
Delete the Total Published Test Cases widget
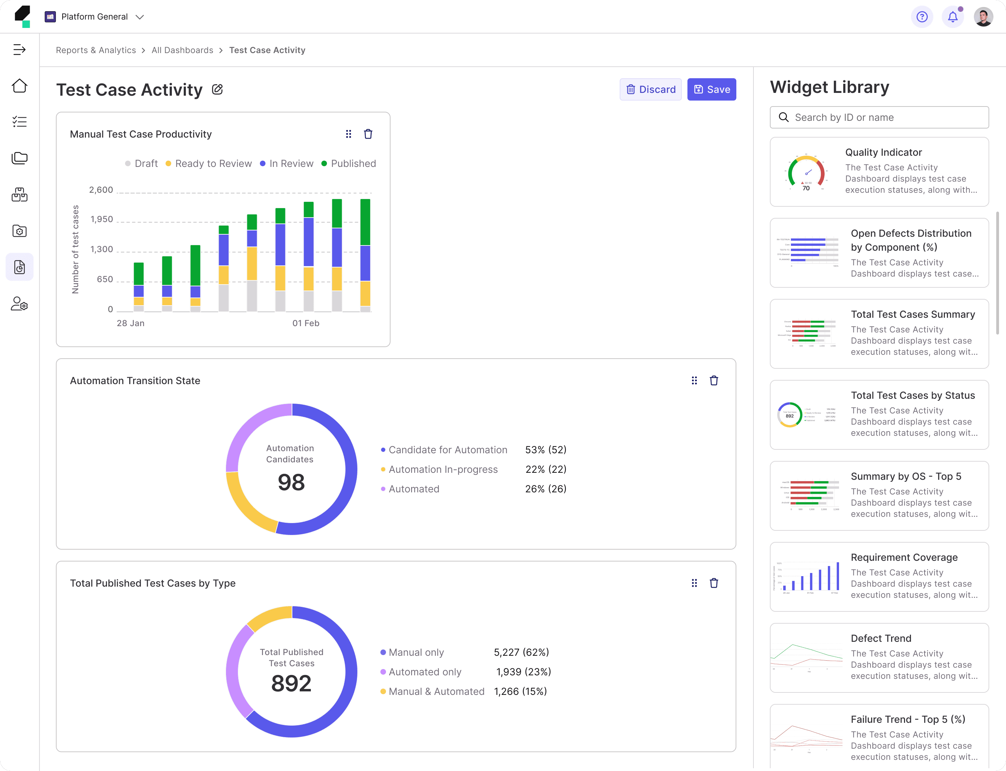(714, 583)
